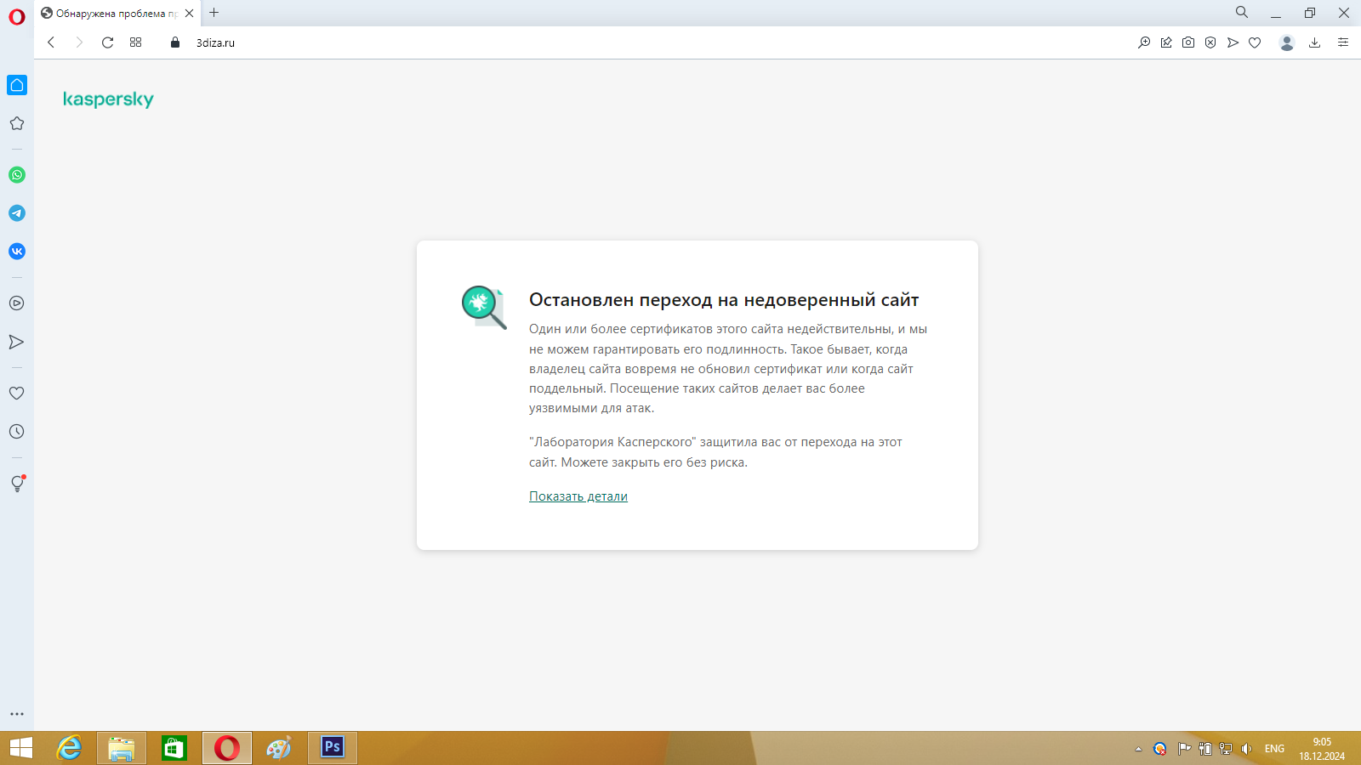This screenshot has width=1361, height=765.
Task: Show hidden system tray icons
Action: 1138,749
